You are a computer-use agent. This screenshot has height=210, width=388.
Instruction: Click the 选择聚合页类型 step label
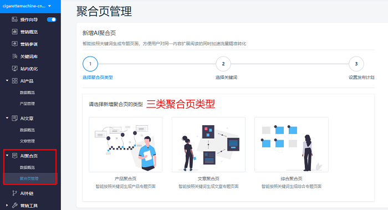(x=98, y=78)
